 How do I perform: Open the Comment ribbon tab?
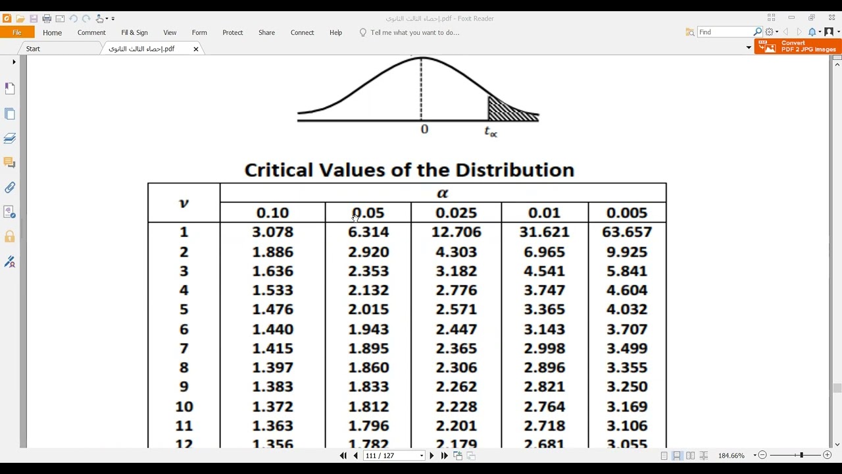tap(91, 32)
